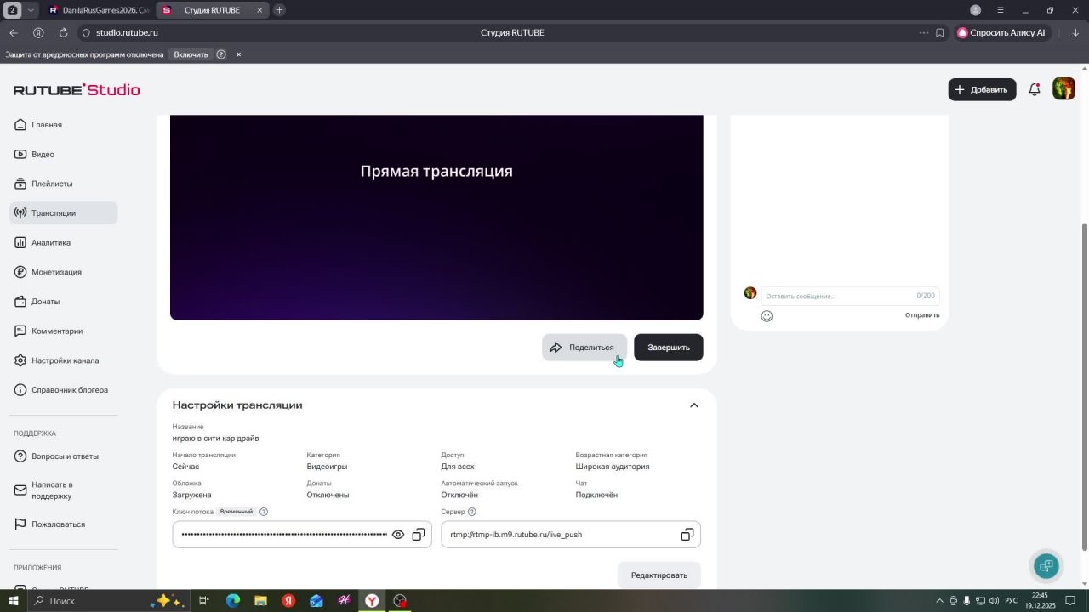Screen dimensions: 1089x612
Task: Collapse the Настройки трансляции panel
Action: click(694, 405)
